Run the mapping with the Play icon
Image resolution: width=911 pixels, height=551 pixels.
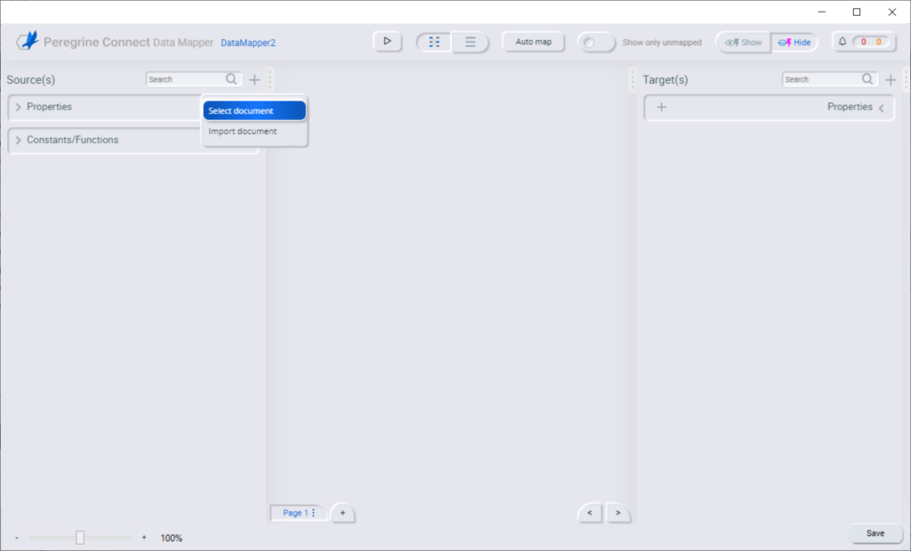pos(387,41)
